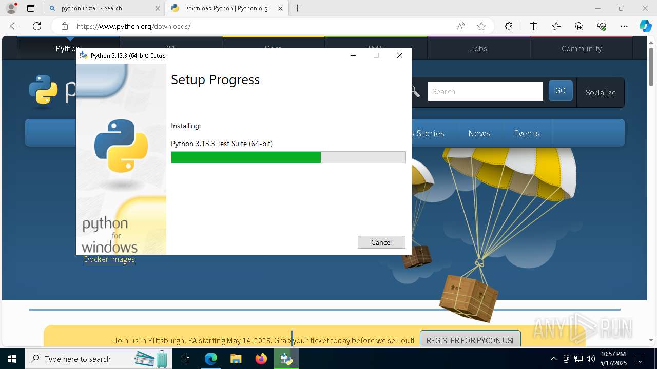Click the Python logo on website
The image size is (657, 369).
(43, 91)
